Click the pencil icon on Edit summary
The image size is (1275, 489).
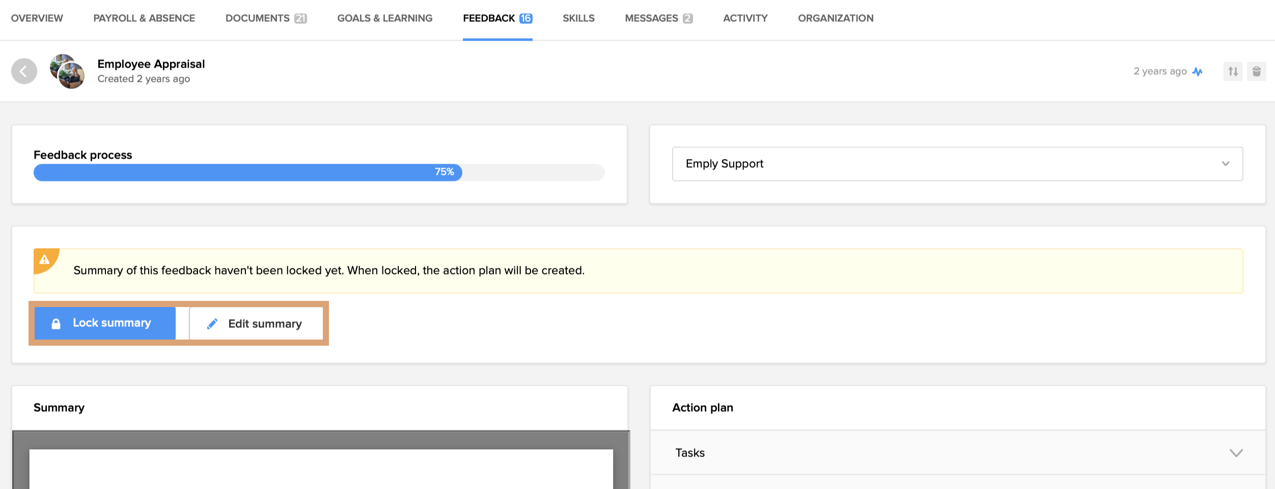coord(213,323)
